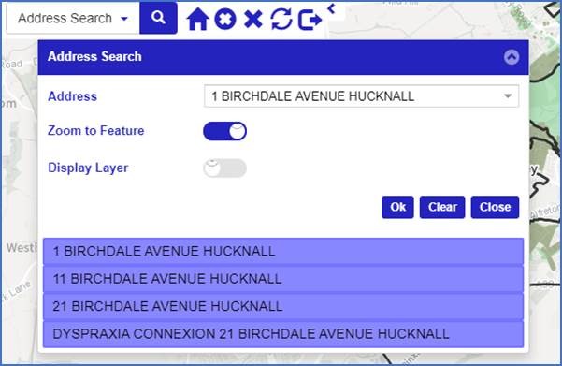Image resolution: width=562 pixels, height=366 pixels.
Task: Click the Clear button
Action: click(x=442, y=207)
